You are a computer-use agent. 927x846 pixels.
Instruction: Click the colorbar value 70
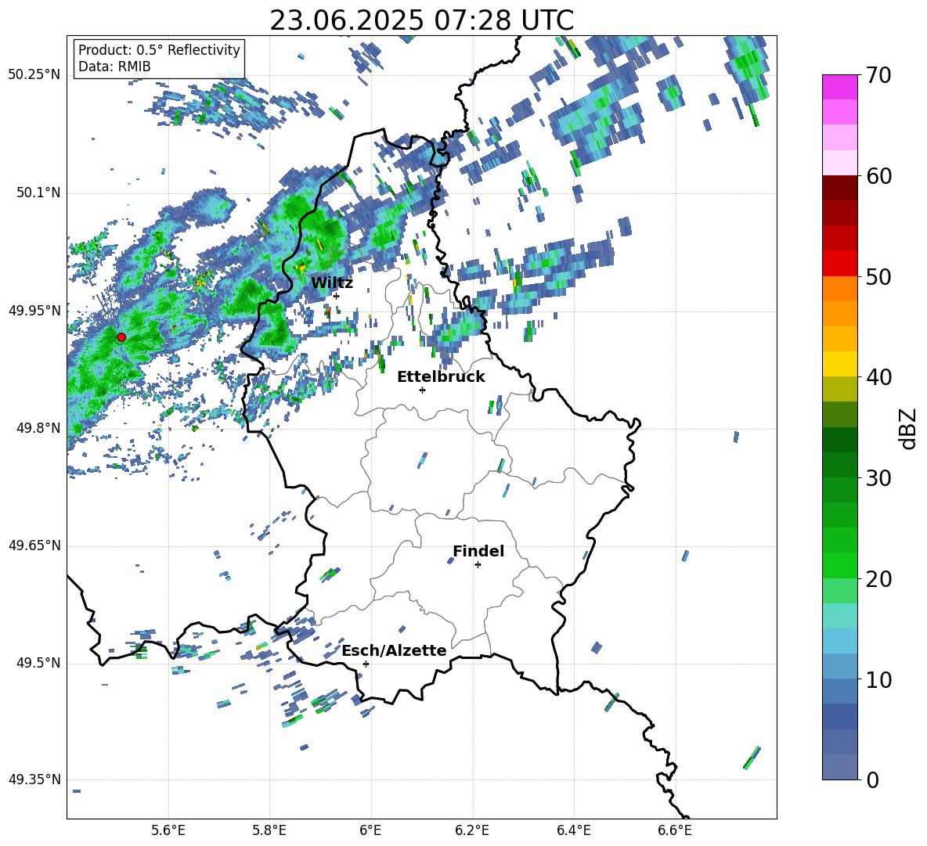tap(878, 76)
